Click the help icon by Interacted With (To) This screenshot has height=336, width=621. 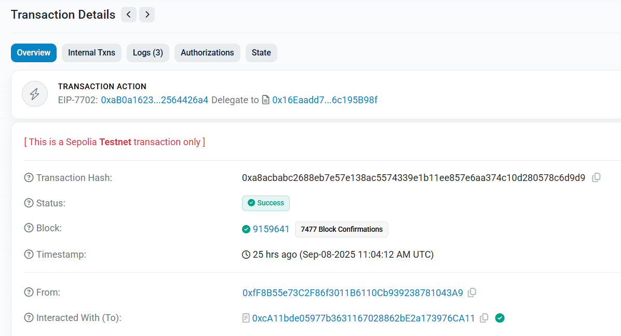[x=29, y=318]
